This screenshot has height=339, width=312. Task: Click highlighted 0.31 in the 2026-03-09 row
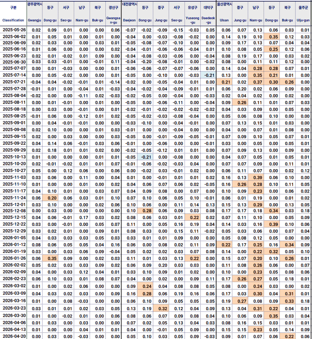[287, 294]
